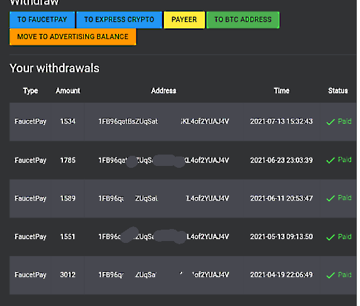Click the timestamp 2021-06-23 23:03:39
The image size is (360, 306).
281,160
